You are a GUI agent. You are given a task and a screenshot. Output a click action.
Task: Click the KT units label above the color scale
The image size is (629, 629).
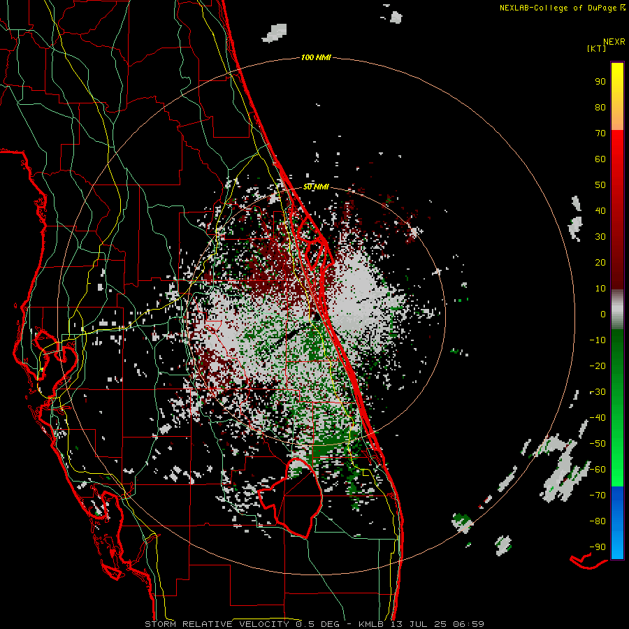click(x=597, y=48)
